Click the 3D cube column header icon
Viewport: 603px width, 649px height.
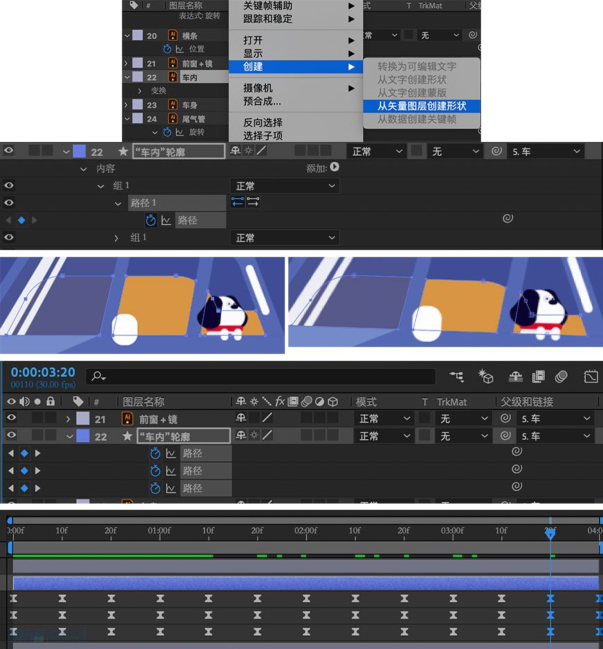click(333, 402)
